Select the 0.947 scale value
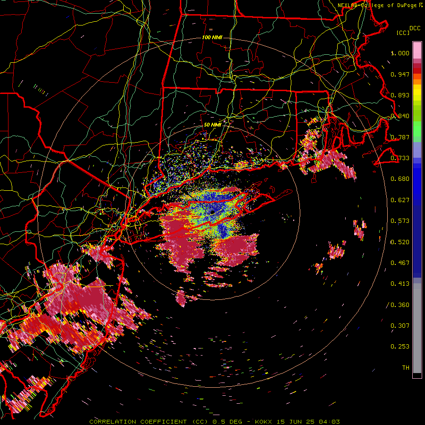Viewport: 425px width, 425px height. pyautogui.click(x=400, y=74)
